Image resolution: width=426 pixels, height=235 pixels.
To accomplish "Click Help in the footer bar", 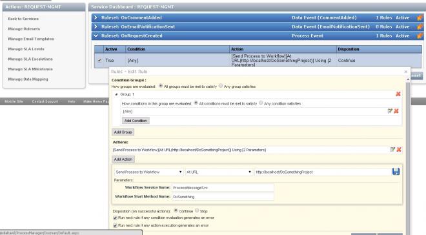I will (x=72, y=101).
